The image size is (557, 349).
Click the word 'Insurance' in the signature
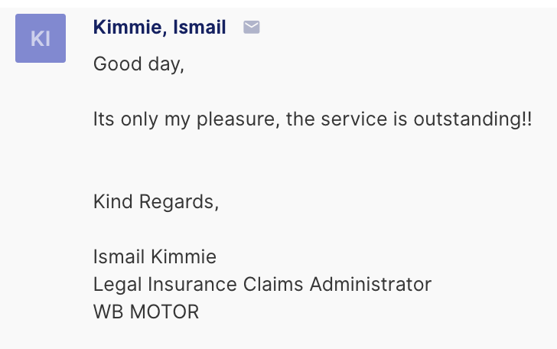coord(192,284)
